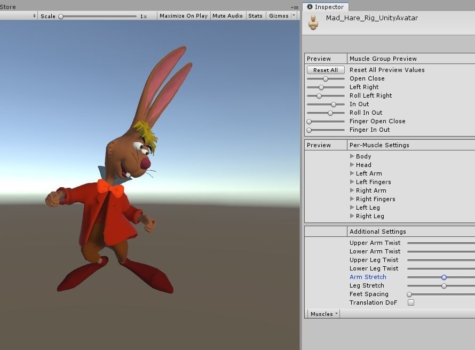Expand the Right Arm muscle group
Screen dimensions: 475x350
point(352,190)
